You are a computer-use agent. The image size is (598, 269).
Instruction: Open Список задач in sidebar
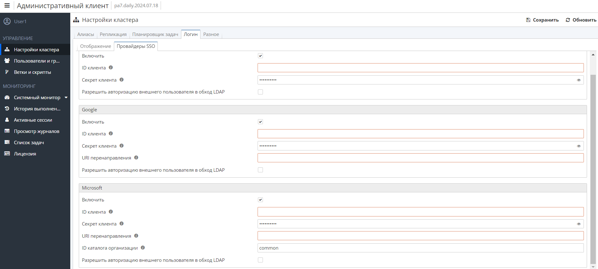pyautogui.click(x=35, y=142)
